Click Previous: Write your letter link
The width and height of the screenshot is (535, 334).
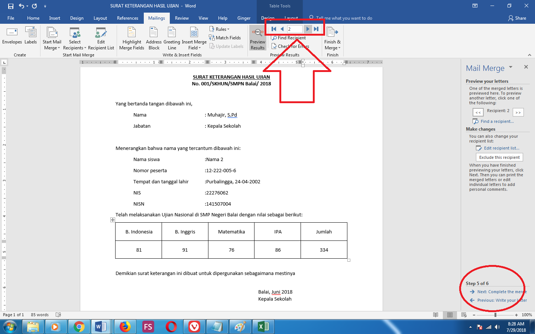(x=502, y=300)
